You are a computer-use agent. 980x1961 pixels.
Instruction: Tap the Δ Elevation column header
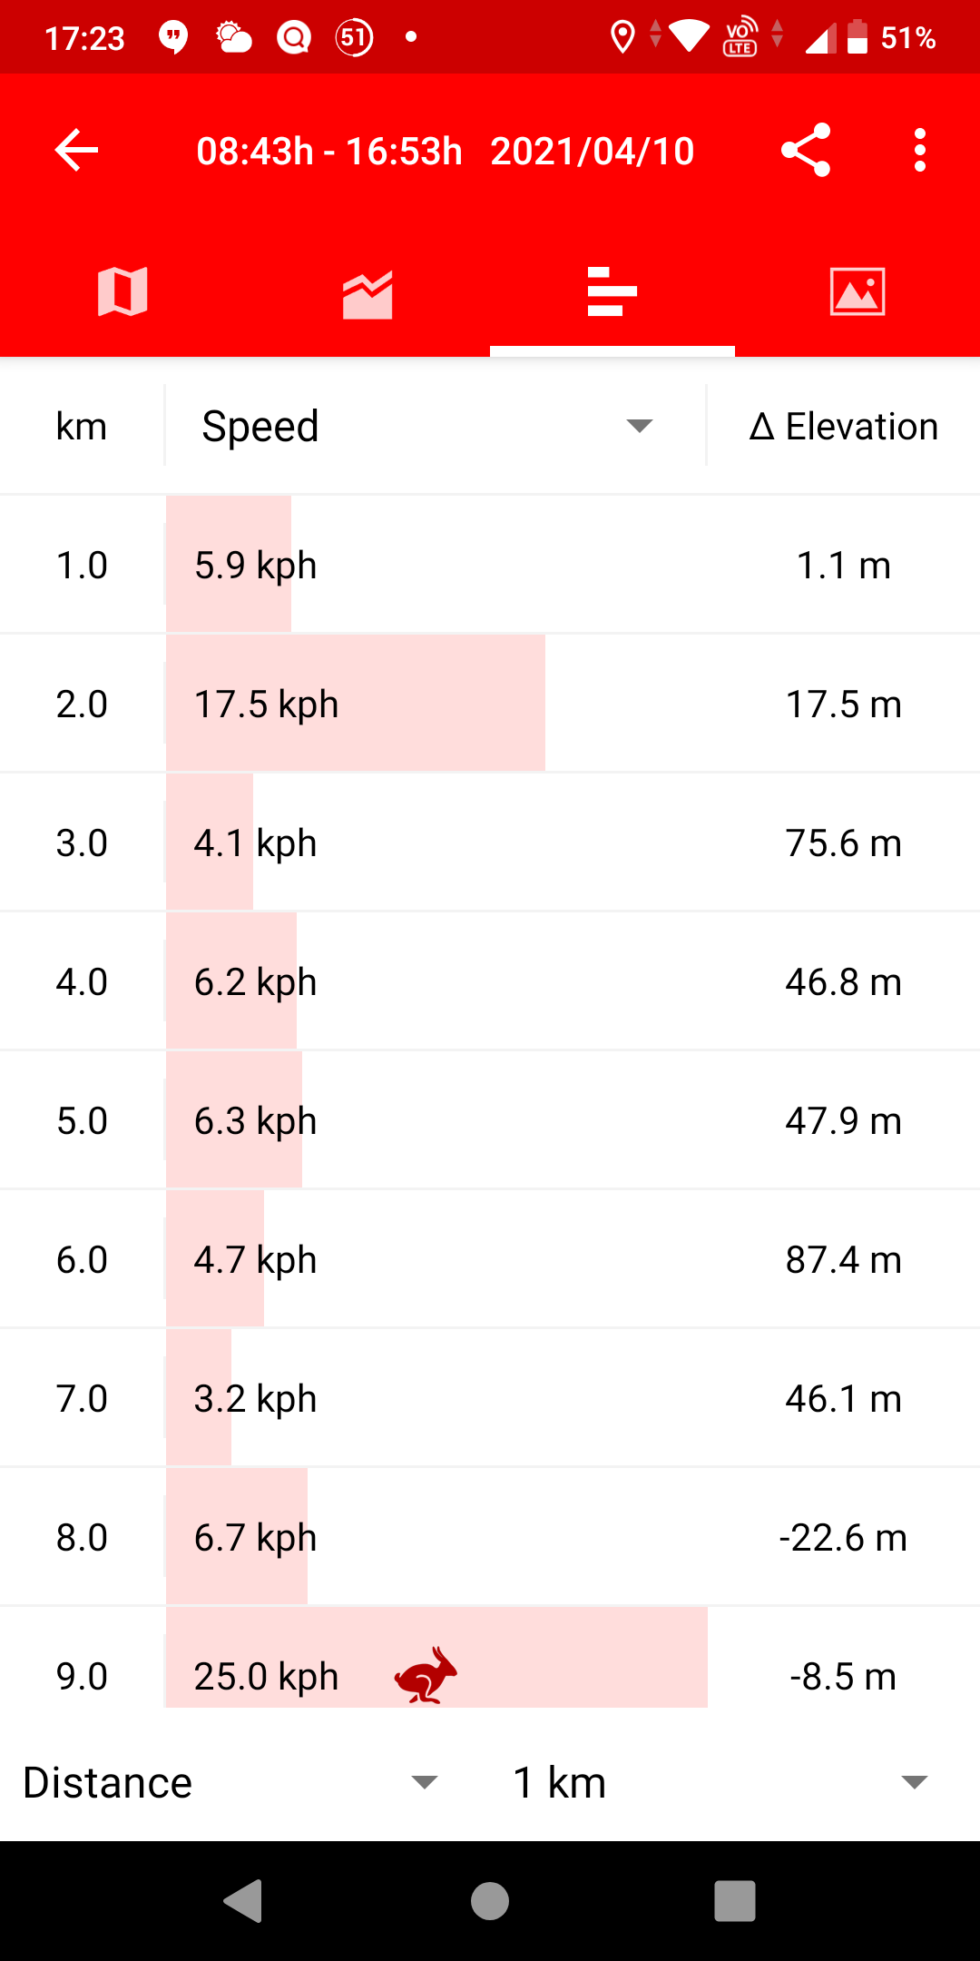(x=843, y=426)
